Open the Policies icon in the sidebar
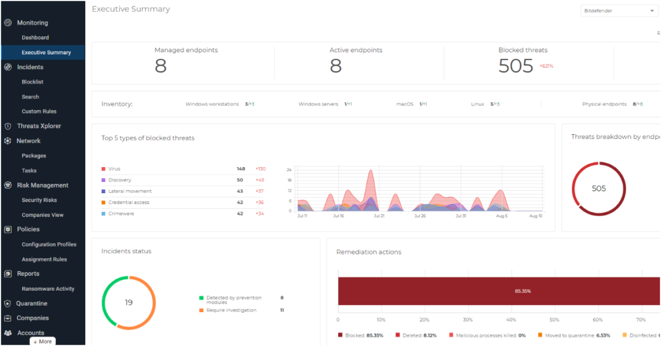 7,229
